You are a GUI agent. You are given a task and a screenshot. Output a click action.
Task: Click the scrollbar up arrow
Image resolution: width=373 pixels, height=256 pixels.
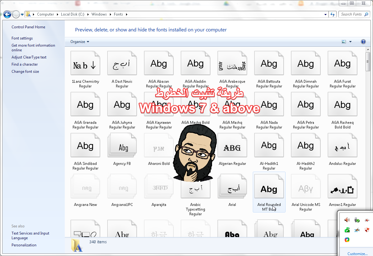coord(368,49)
